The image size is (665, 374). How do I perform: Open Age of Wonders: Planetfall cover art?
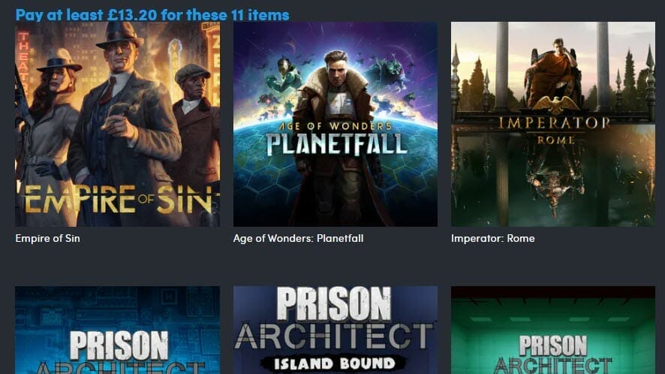point(335,125)
